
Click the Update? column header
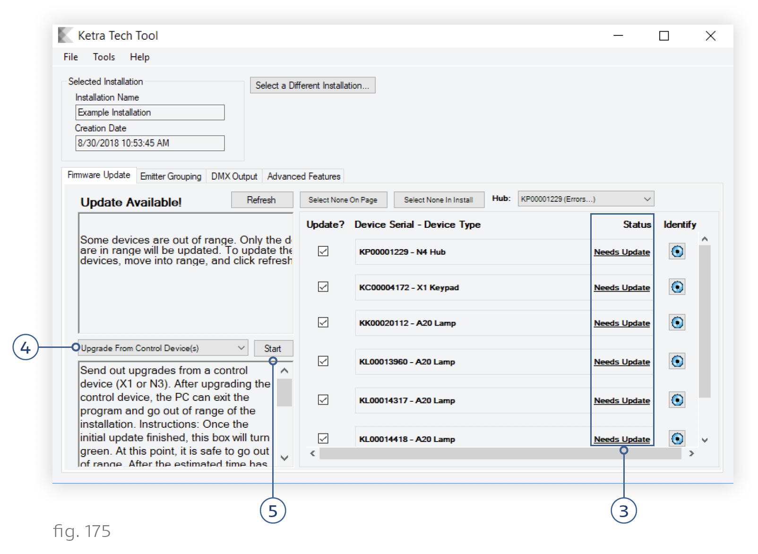click(x=326, y=225)
